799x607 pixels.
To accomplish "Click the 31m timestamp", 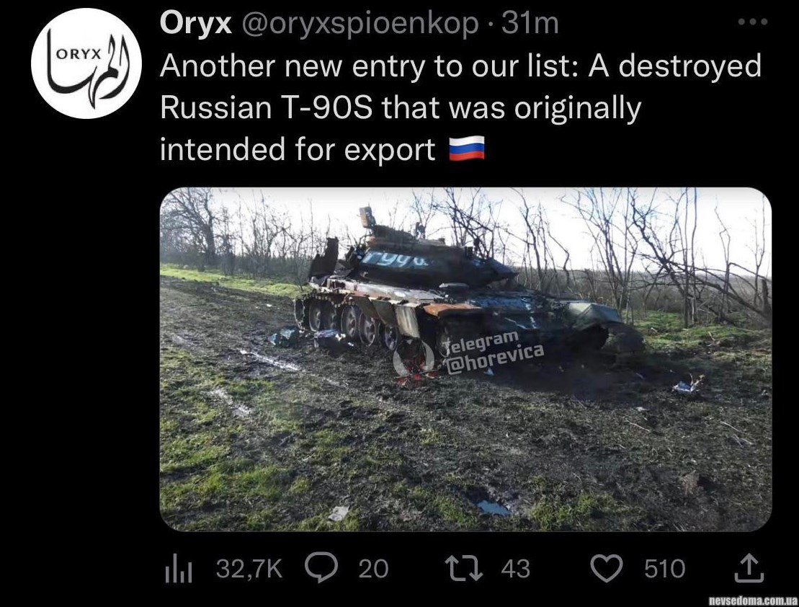I will [530, 24].
